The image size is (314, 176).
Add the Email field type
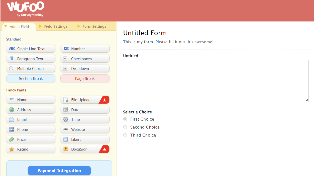pyautogui.click(x=31, y=119)
